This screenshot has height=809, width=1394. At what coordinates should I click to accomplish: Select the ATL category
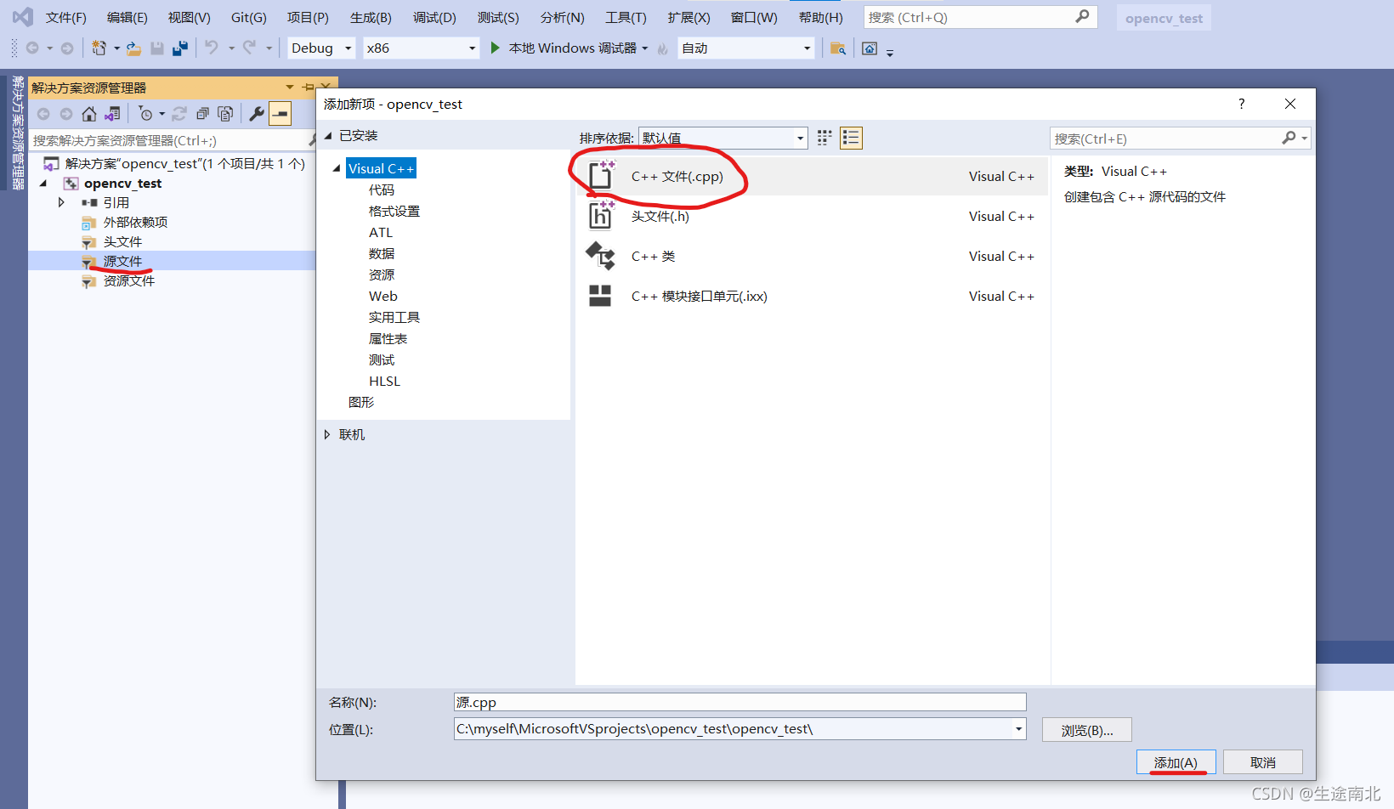click(x=381, y=232)
